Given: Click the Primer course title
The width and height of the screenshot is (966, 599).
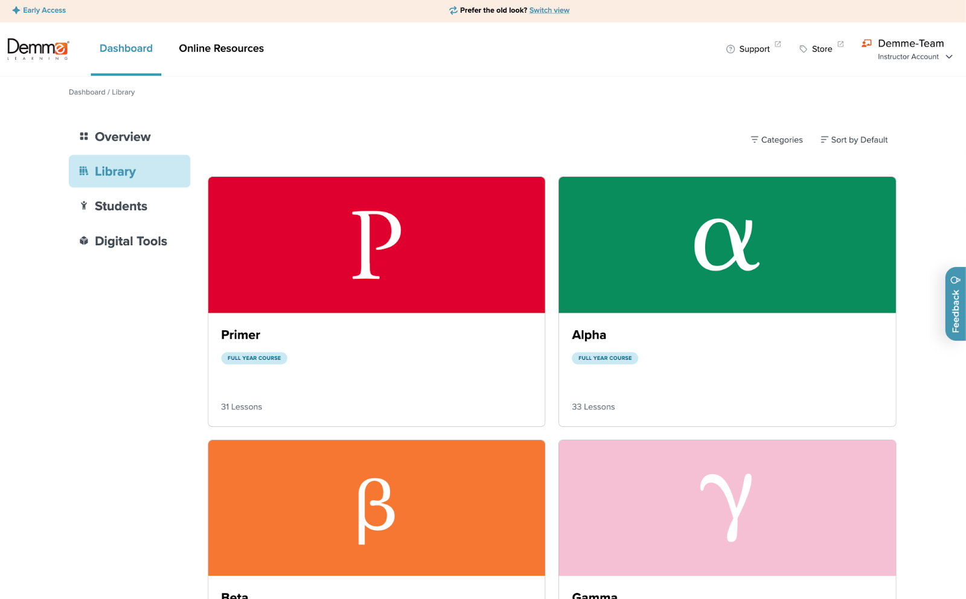Looking at the screenshot, I should tap(240, 335).
